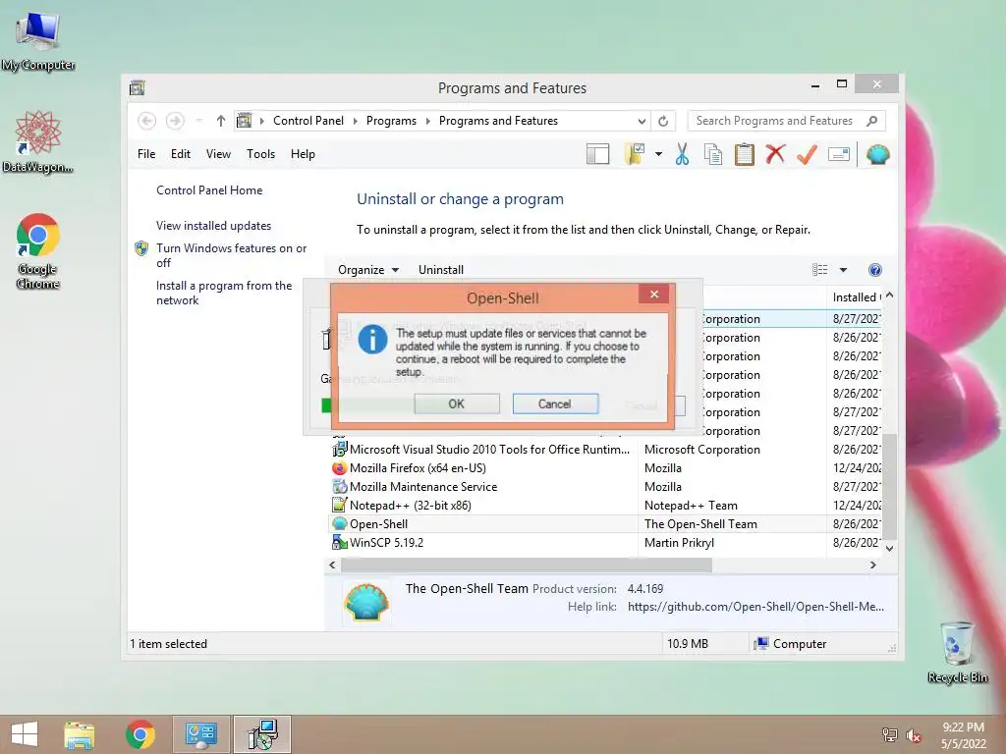Image resolution: width=1006 pixels, height=754 pixels.
Task: Open the View menu
Action: pyautogui.click(x=218, y=154)
